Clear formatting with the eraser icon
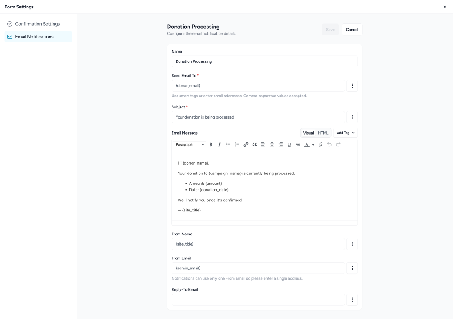This screenshot has height=319, width=453. click(x=320, y=145)
